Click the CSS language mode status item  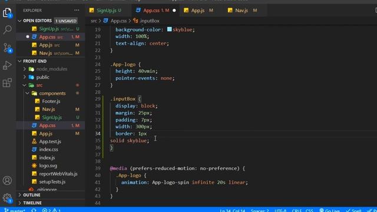coord(309,211)
